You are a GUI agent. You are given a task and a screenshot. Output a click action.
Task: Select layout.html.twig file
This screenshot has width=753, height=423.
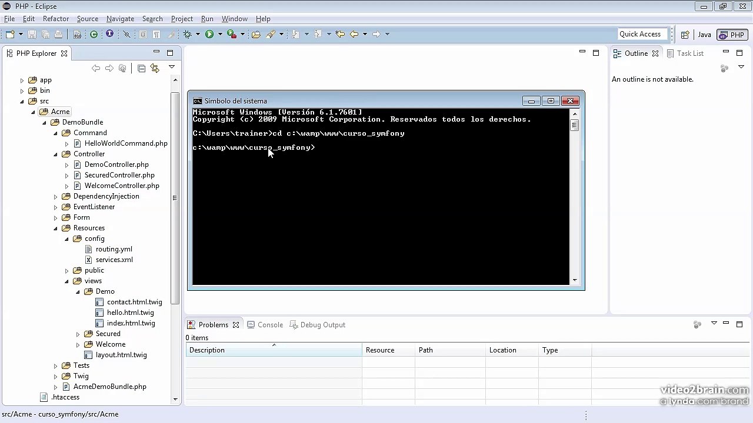[x=121, y=355]
